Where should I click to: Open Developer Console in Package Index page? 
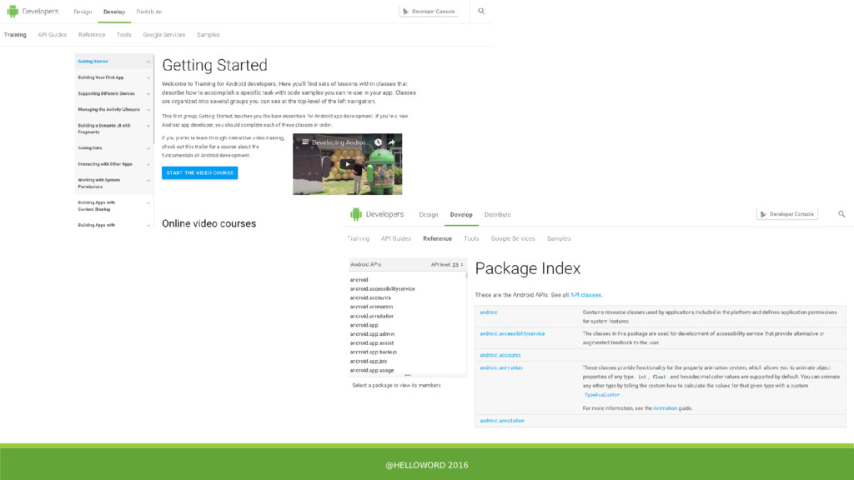(x=787, y=214)
